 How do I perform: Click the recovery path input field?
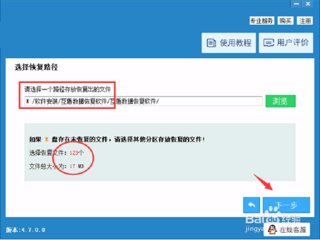[143, 101]
